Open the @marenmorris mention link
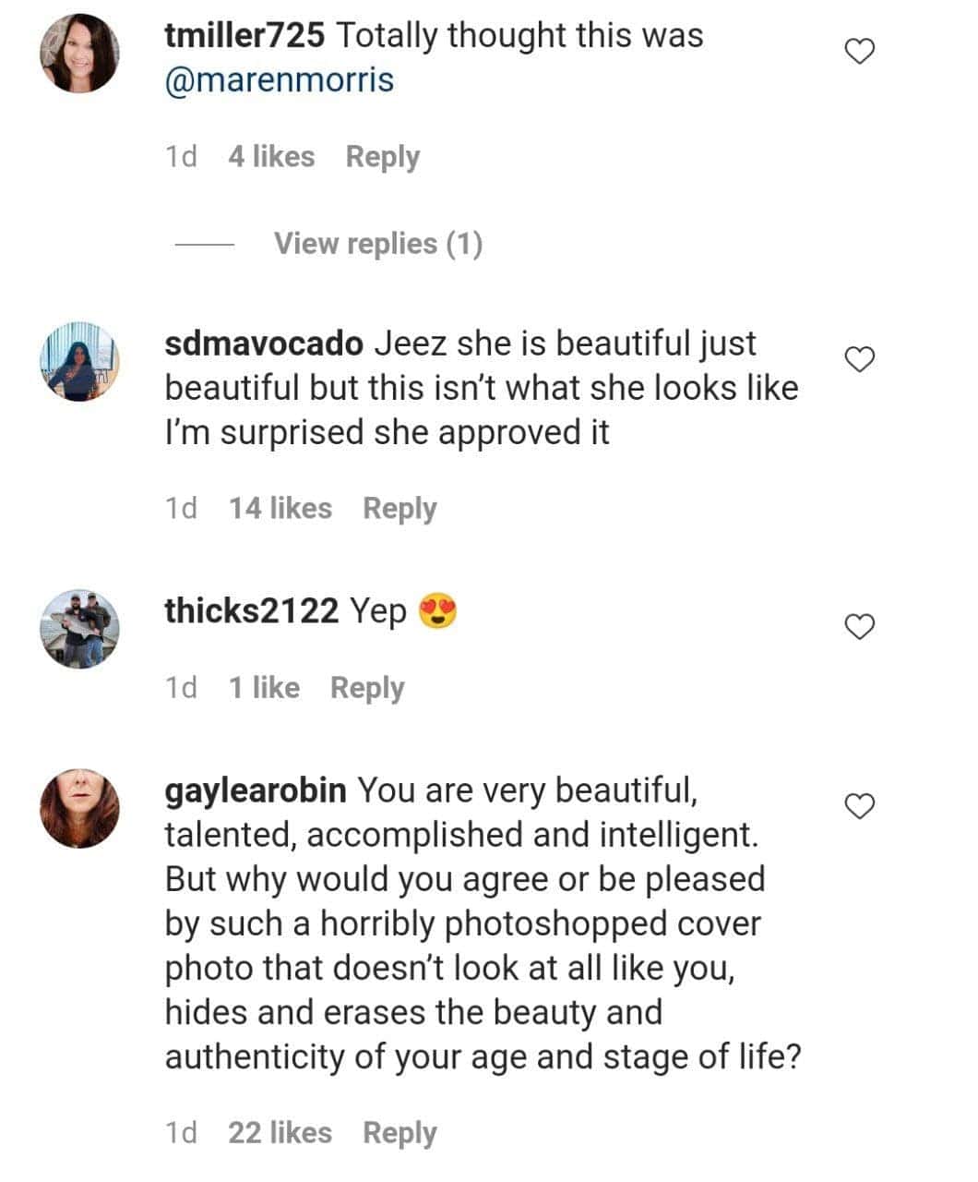Screen dimensions: 978x1182 279,80
